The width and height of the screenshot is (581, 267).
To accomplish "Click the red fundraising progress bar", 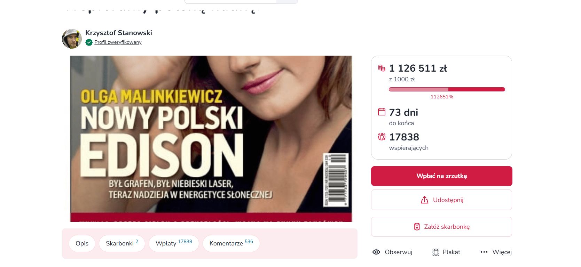I will [447, 89].
